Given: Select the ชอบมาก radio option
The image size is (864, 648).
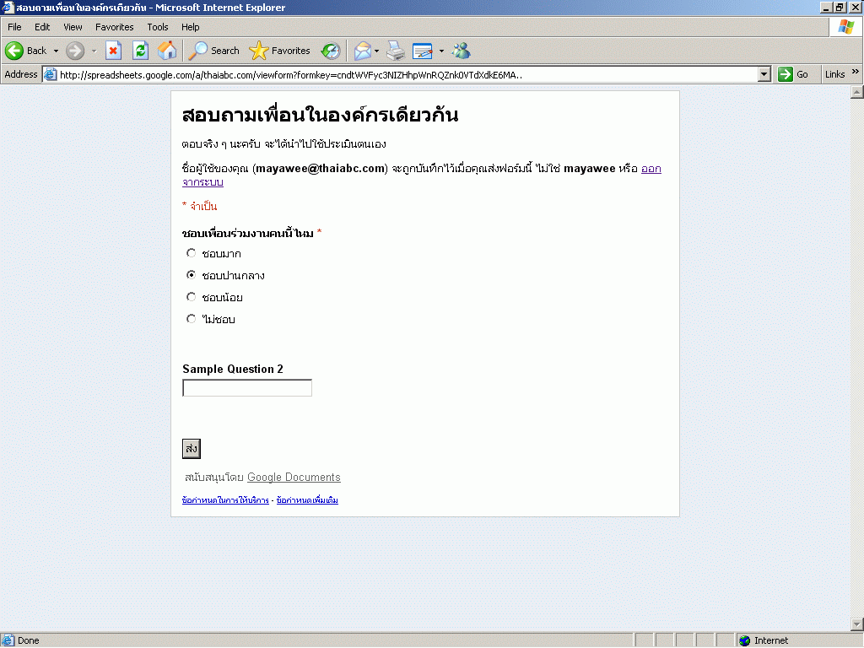Looking at the screenshot, I should [191, 253].
